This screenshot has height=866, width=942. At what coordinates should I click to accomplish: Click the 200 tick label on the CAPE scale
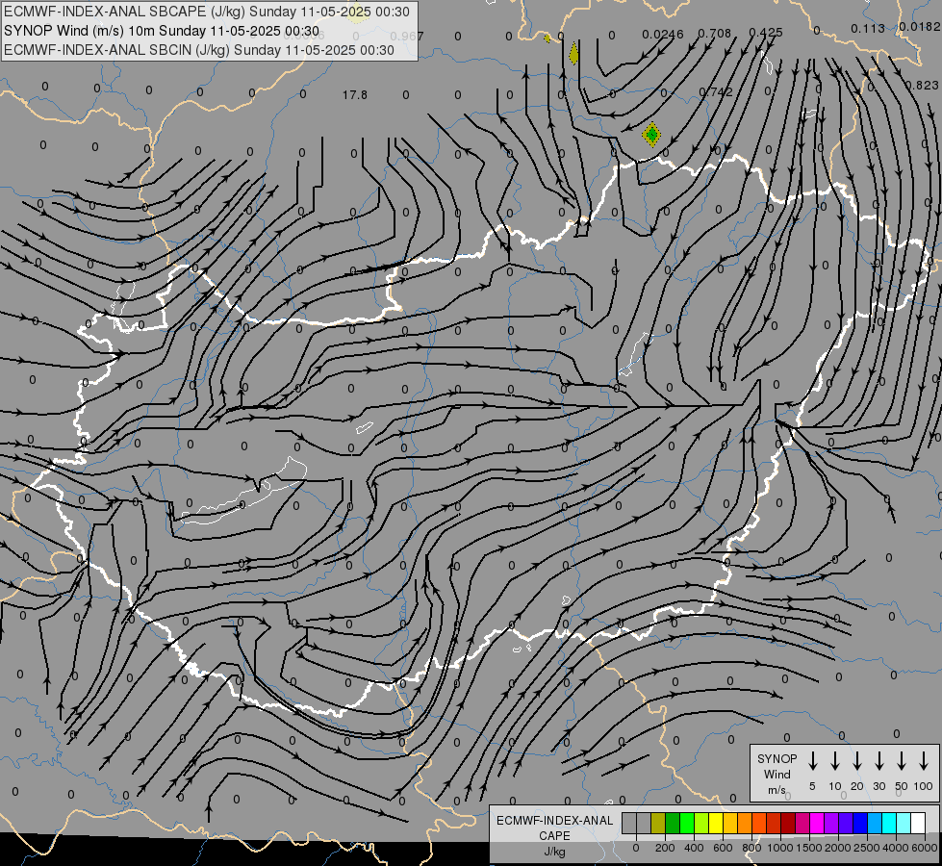click(665, 848)
